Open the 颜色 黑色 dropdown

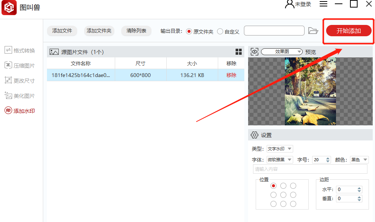pyautogui.click(x=359, y=160)
